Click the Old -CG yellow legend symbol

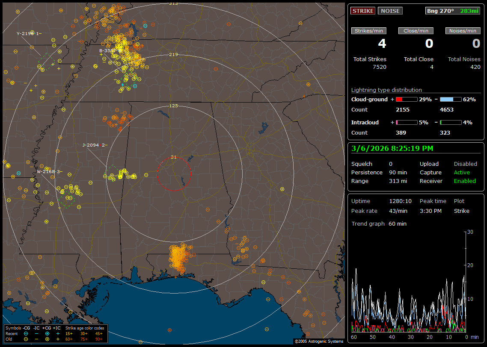click(x=26, y=339)
